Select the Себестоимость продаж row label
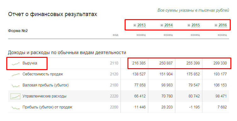The image size is (237, 121). [x=43, y=74]
